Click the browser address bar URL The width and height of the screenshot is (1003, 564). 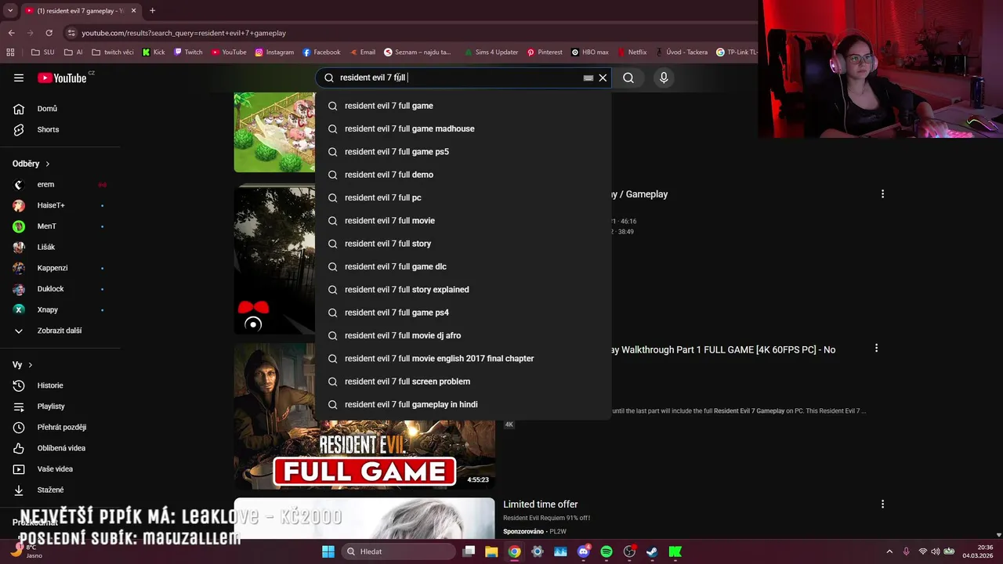point(183,33)
